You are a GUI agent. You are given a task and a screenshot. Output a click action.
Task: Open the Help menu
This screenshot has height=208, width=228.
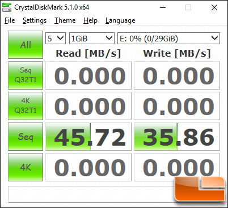(90, 20)
